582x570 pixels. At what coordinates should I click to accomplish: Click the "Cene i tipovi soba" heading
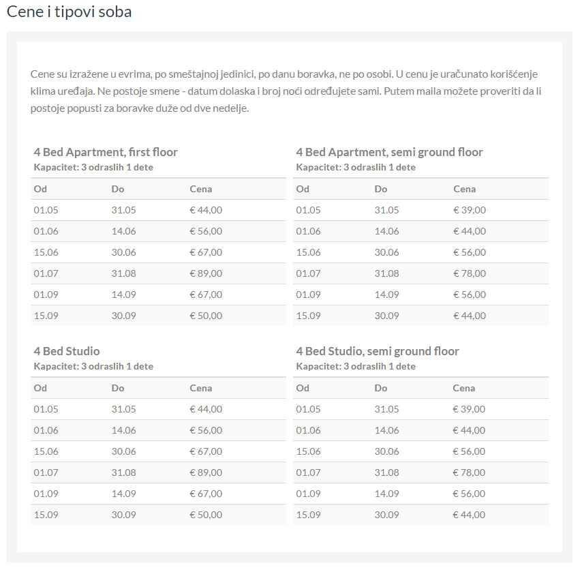point(69,12)
